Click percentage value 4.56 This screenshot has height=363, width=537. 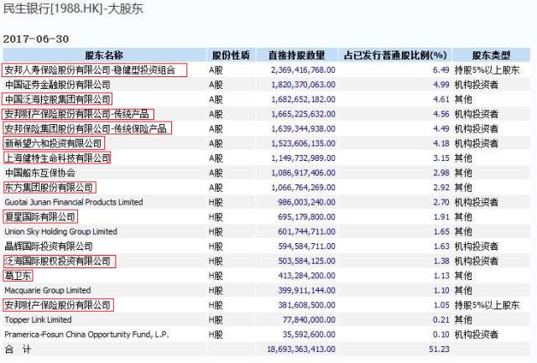coord(441,114)
